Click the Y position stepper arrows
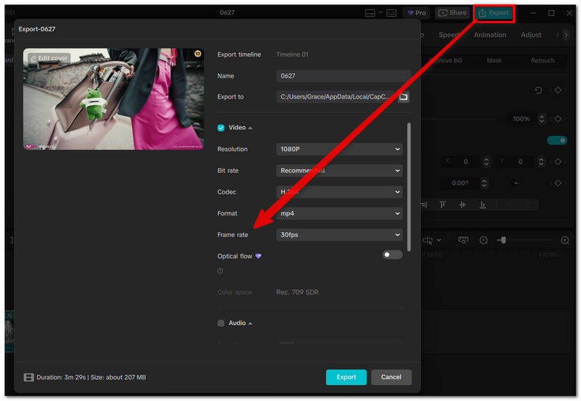The width and height of the screenshot is (581, 401). pos(541,162)
